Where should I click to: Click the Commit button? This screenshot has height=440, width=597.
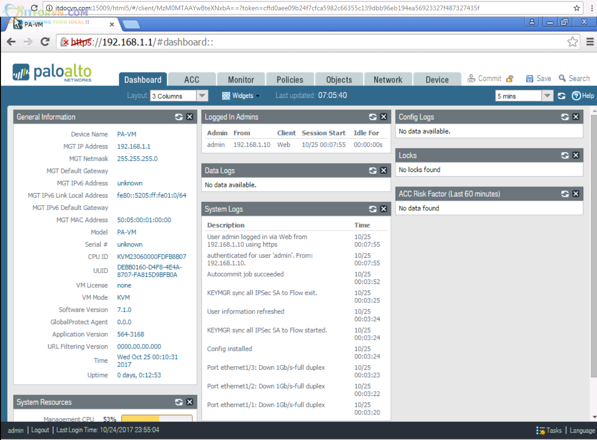tap(484, 79)
